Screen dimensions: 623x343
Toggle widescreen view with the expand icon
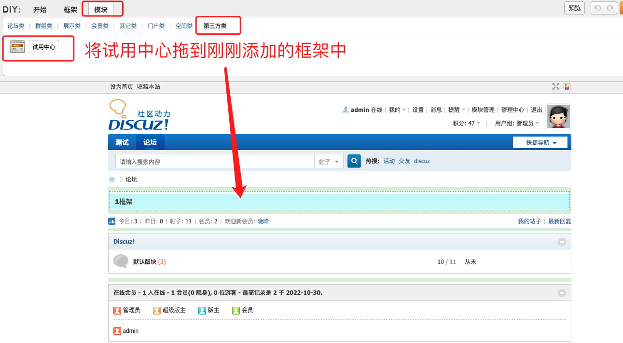pos(556,86)
